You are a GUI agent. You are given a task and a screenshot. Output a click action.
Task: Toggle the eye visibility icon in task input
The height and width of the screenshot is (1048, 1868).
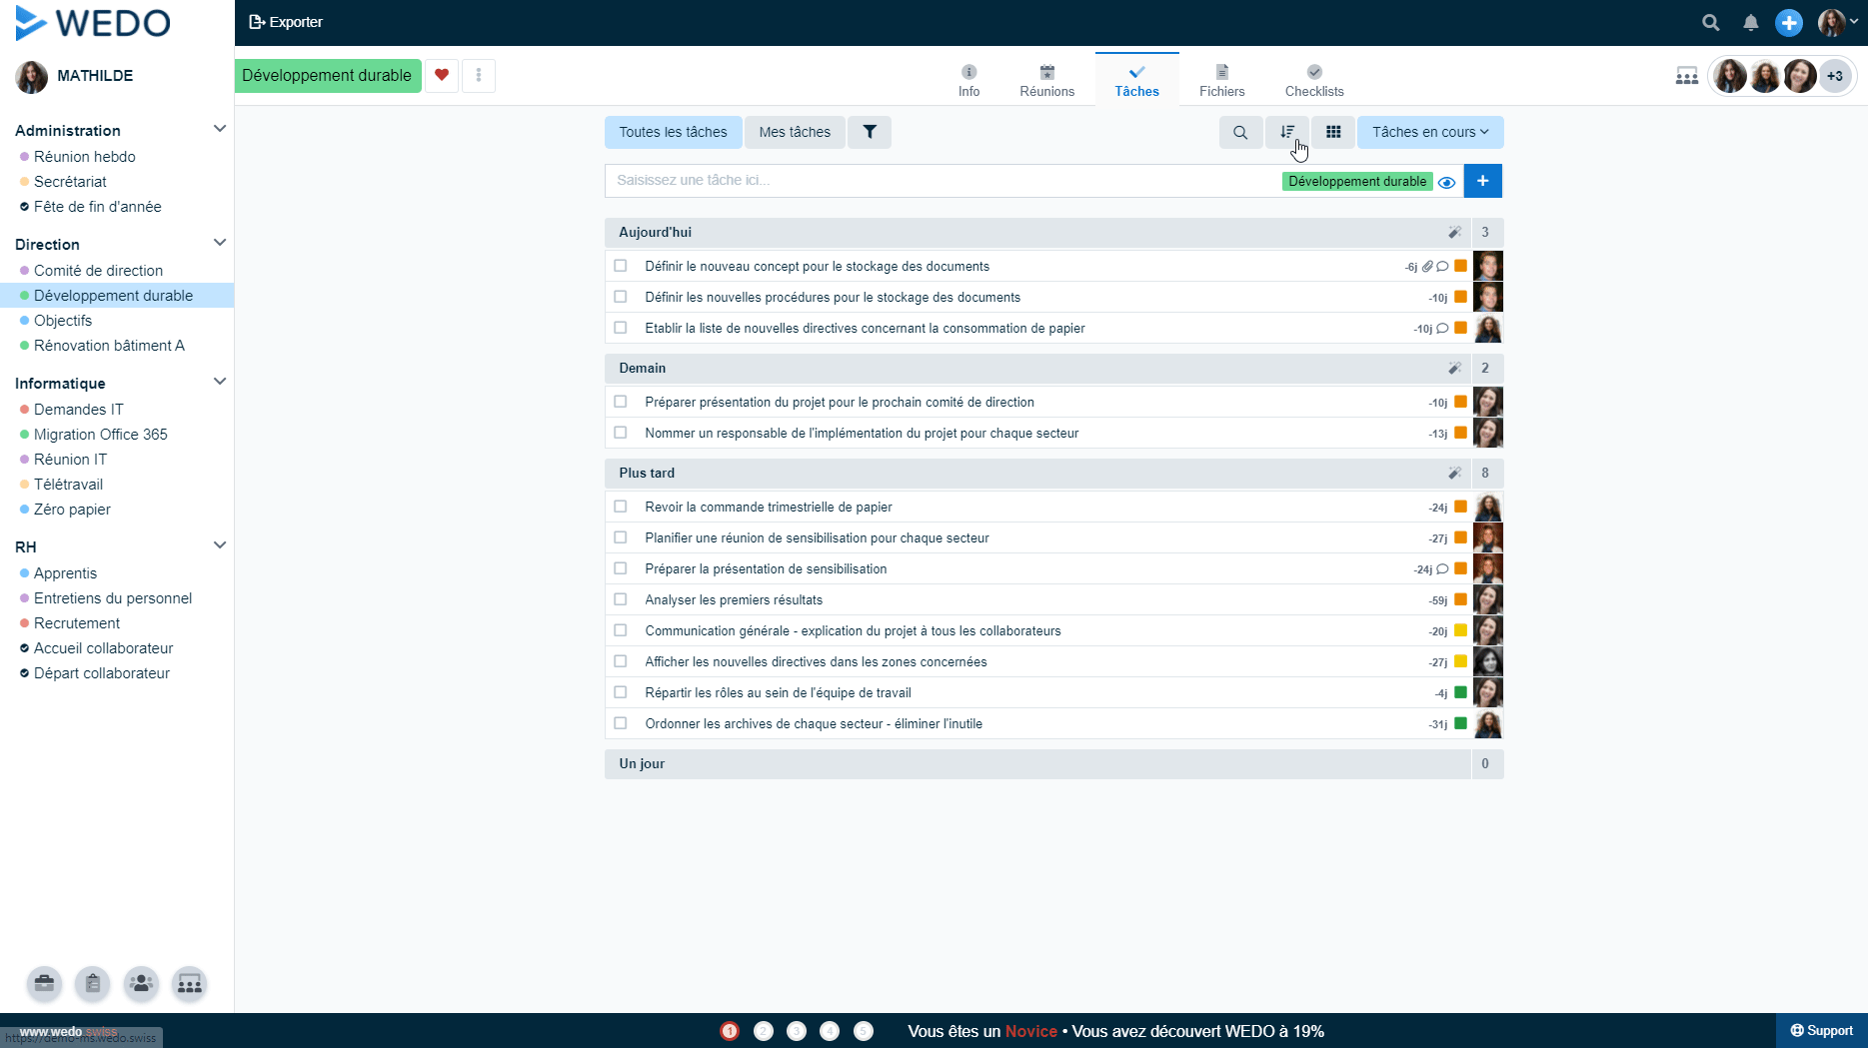1446,182
